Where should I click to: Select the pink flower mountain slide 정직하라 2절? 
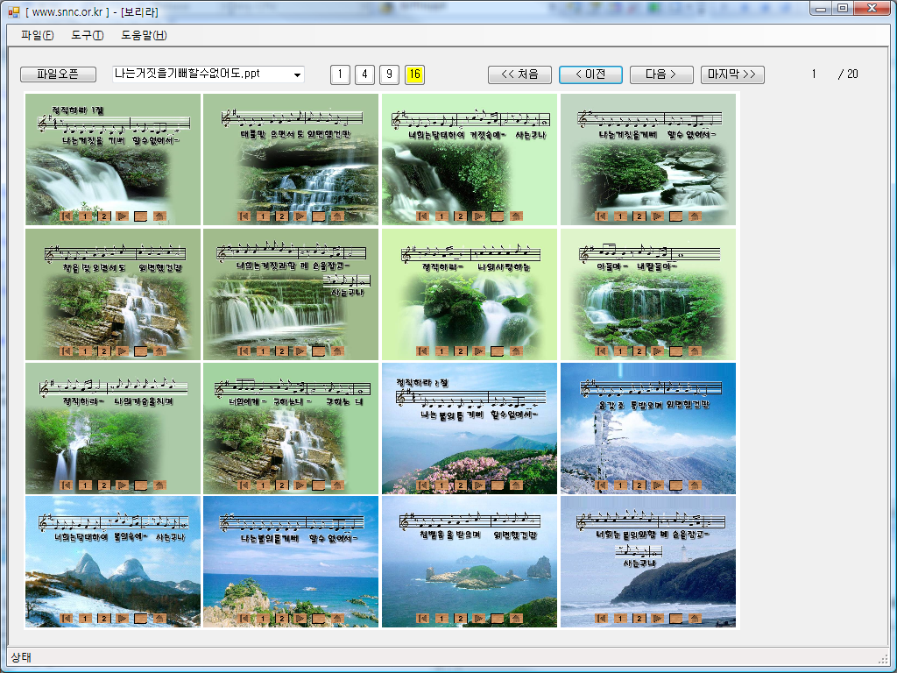[470, 429]
